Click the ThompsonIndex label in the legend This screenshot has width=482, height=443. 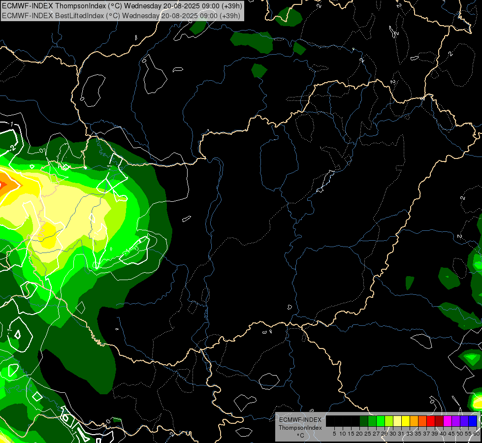point(300,428)
